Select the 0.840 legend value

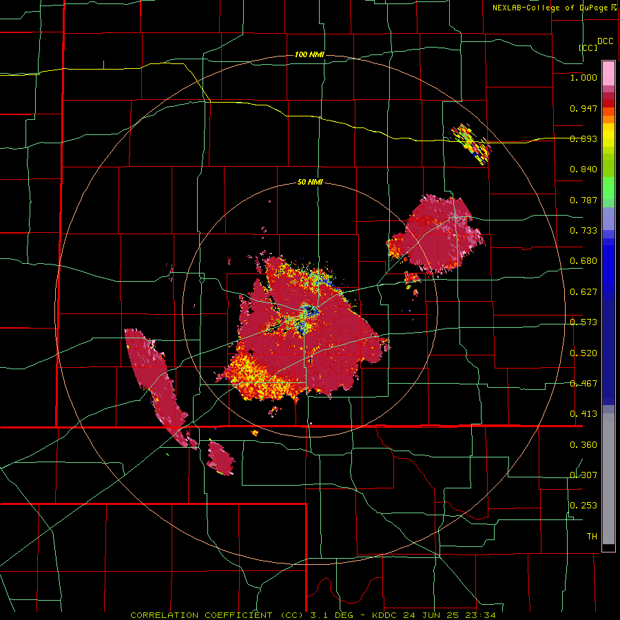[583, 169]
